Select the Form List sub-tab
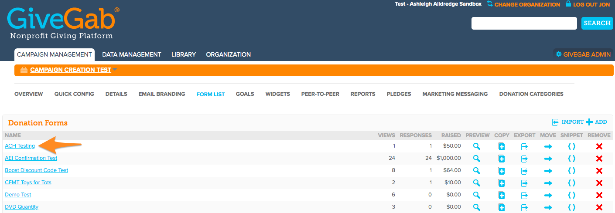Image resolution: width=615 pixels, height=213 pixels. pos(211,94)
